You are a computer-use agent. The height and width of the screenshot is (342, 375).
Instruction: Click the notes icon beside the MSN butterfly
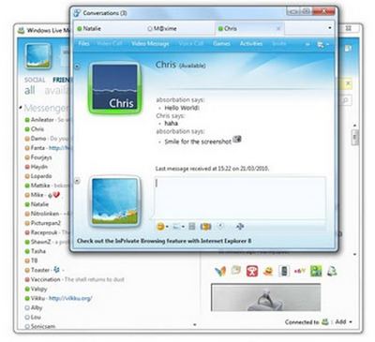[x=236, y=270]
